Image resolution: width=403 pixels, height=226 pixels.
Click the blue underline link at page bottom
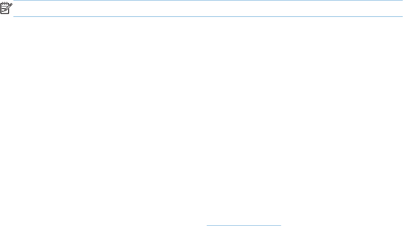point(244,226)
